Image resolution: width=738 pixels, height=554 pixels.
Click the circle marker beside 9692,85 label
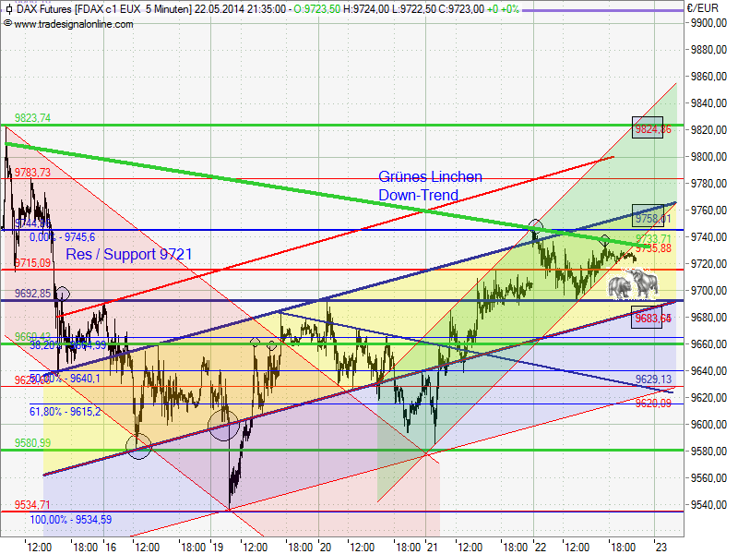63,295
